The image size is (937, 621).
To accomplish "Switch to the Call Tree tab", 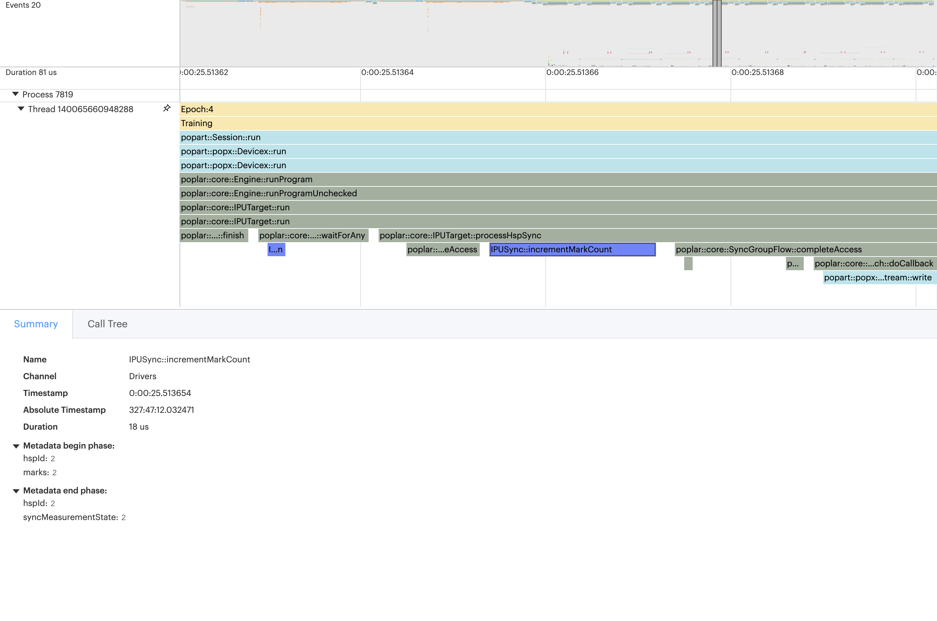I will coord(107,323).
